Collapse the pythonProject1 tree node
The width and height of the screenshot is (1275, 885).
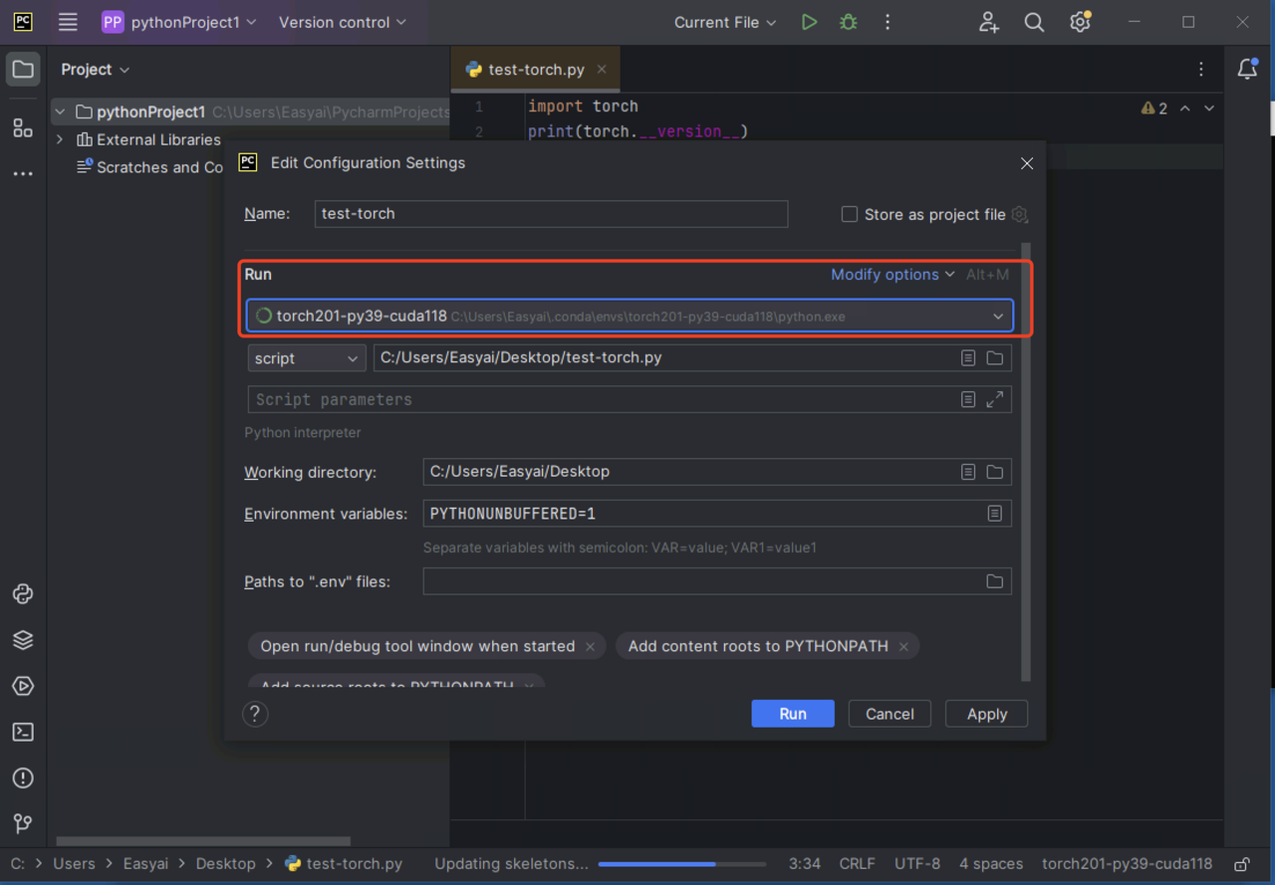pyautogui.click(x=60, y=112)
